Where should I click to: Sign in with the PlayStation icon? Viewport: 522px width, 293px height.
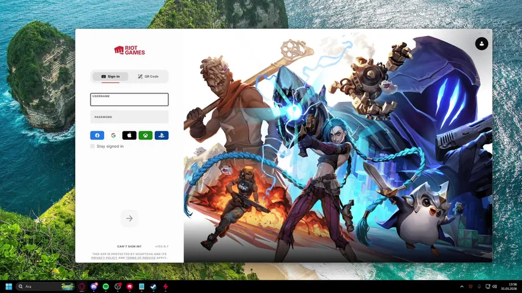(x=162, y=135)
